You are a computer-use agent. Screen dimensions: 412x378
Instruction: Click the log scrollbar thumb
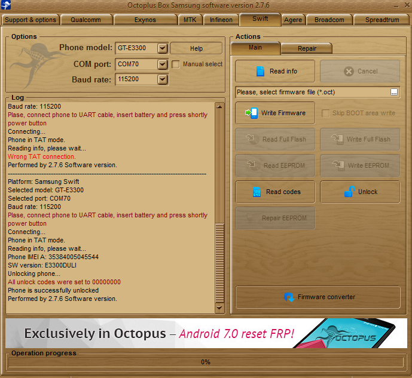[219, 263]
